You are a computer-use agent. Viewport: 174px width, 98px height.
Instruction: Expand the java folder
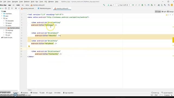(x=2, y=16)
